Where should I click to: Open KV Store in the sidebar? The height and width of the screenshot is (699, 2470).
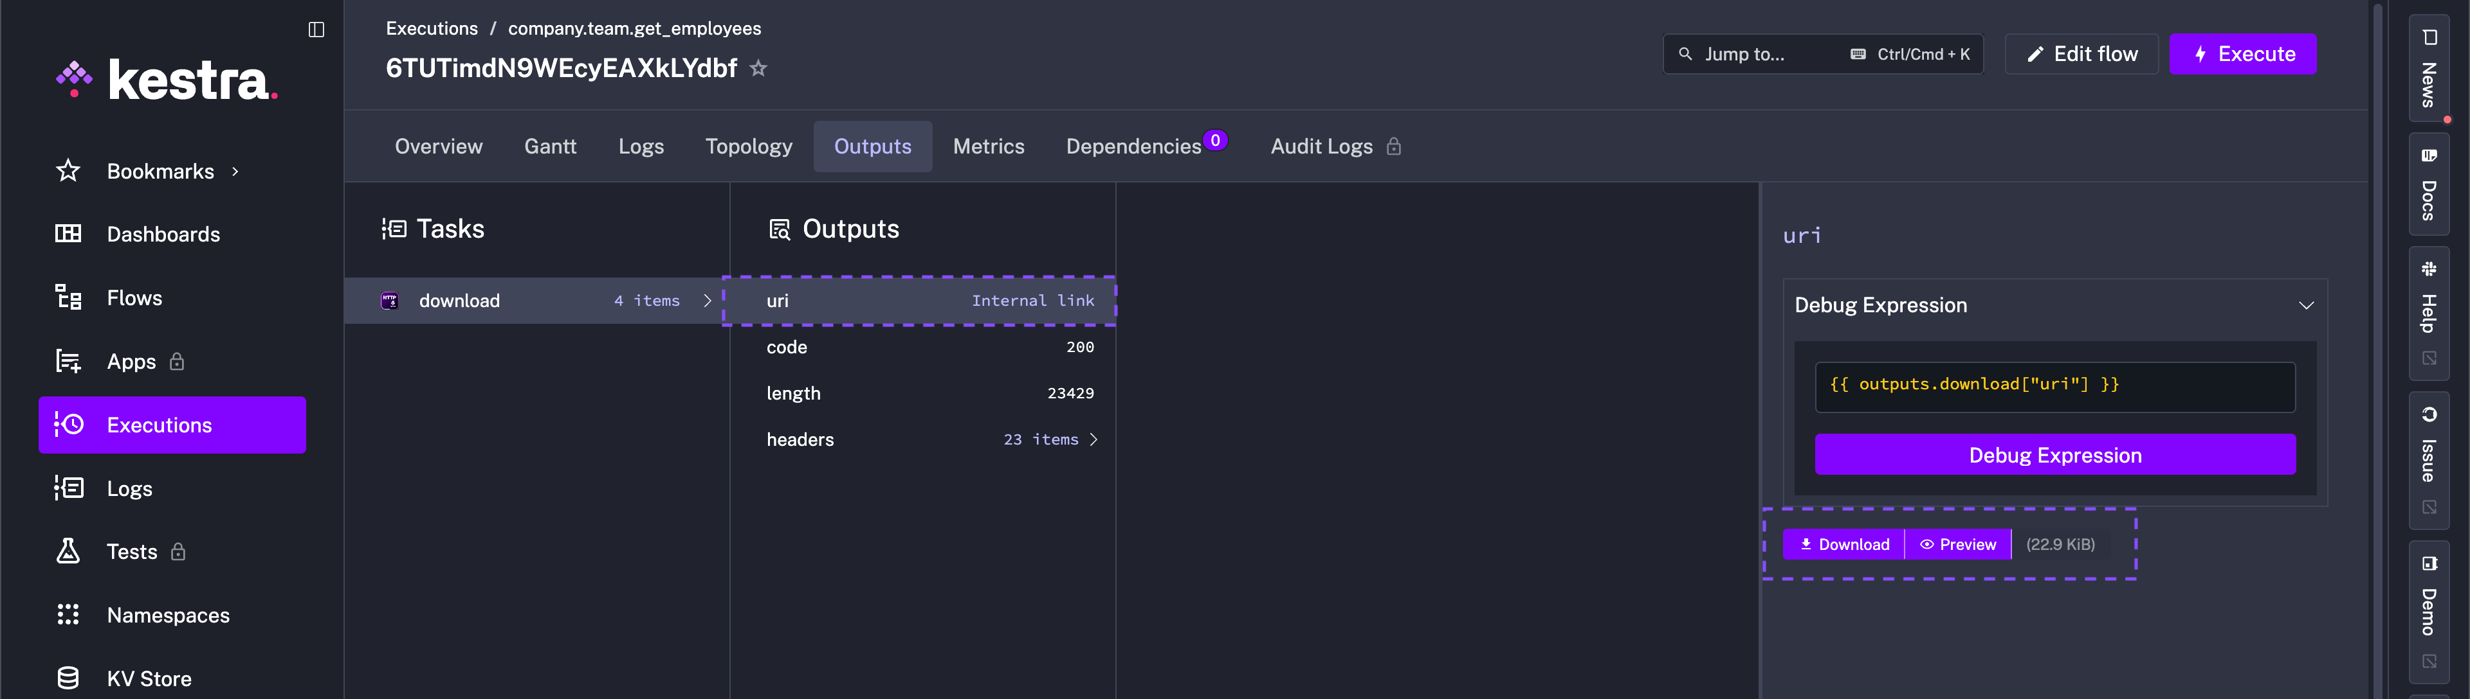(x=149, y=678)
